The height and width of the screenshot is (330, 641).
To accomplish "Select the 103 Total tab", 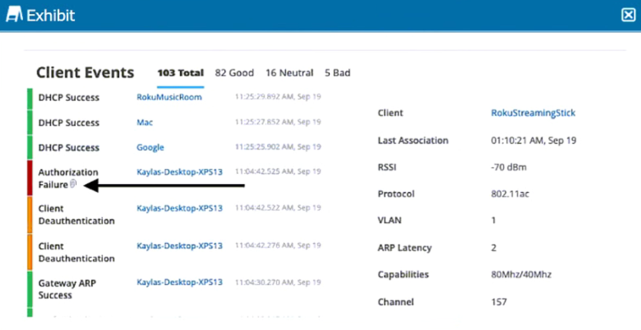I will click(181, 73).
